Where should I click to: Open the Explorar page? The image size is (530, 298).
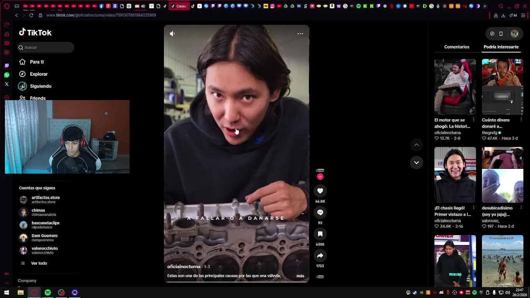pos(39,74)
